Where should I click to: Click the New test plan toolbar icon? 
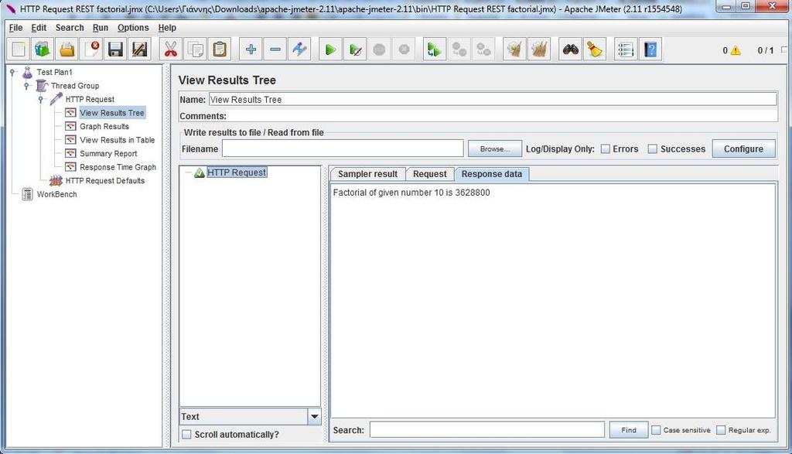pos(19,49)
